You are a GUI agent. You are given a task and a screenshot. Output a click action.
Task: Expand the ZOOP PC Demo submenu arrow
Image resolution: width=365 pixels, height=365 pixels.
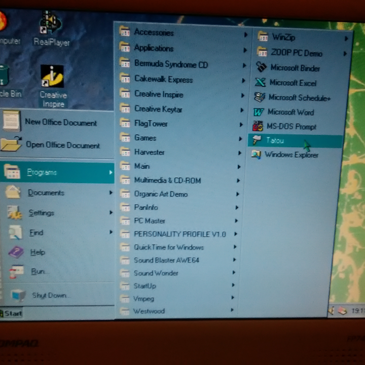(345, 54)
